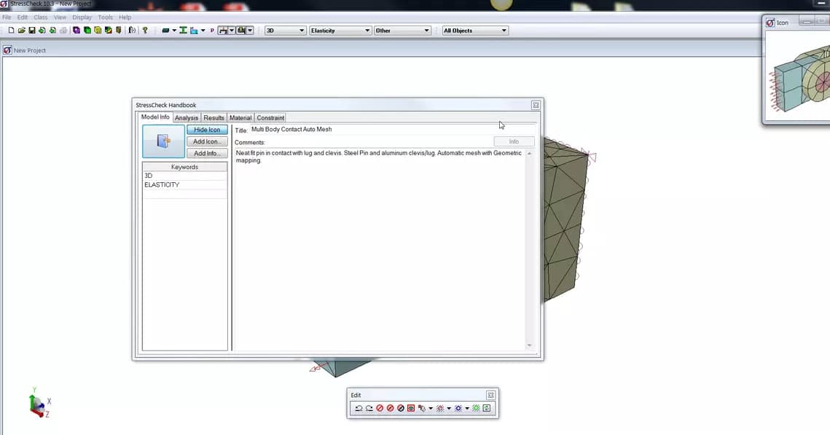
Task: Expand the All Objects dropdown list
Action: click(x=505, y=30)
